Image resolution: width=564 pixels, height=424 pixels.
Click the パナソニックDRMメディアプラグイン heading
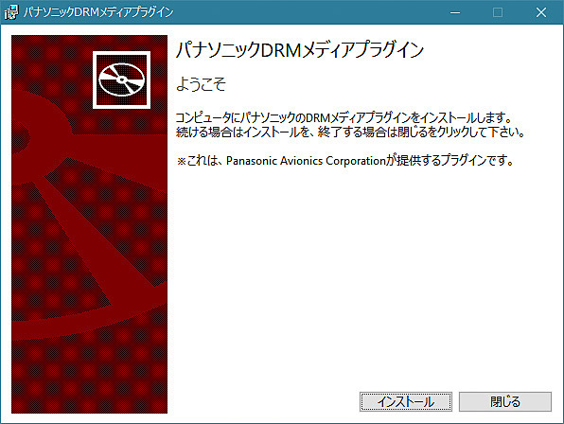pos(300,49)
